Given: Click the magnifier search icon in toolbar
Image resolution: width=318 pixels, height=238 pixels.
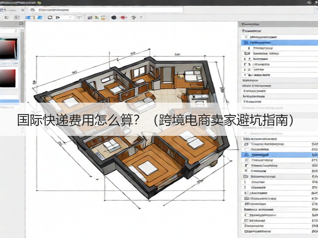Looking at the screenshot, I should tap(50, 18).
